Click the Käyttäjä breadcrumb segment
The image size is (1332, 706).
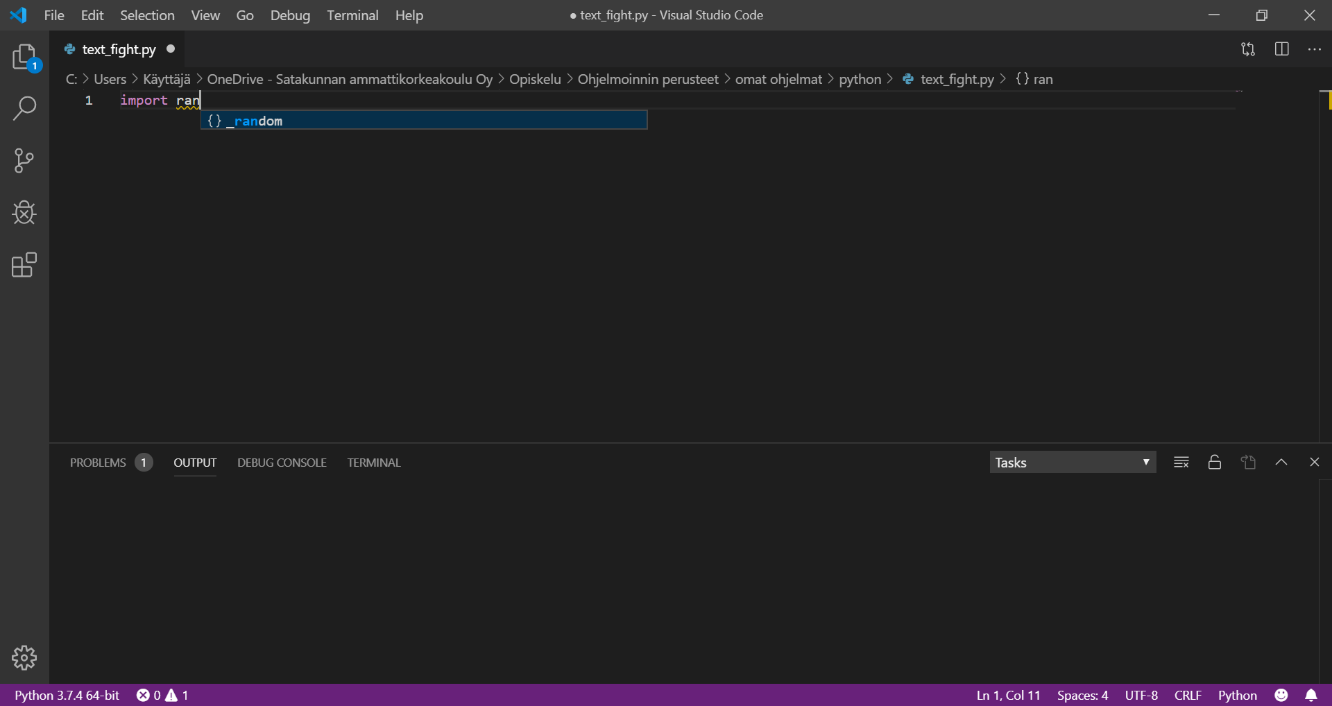coord(166,79)
